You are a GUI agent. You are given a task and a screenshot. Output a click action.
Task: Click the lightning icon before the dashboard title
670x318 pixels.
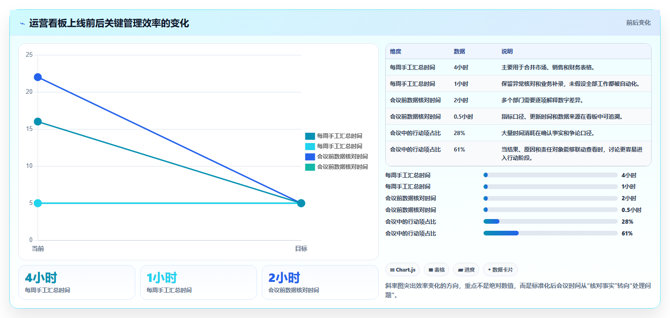[23, 23]
